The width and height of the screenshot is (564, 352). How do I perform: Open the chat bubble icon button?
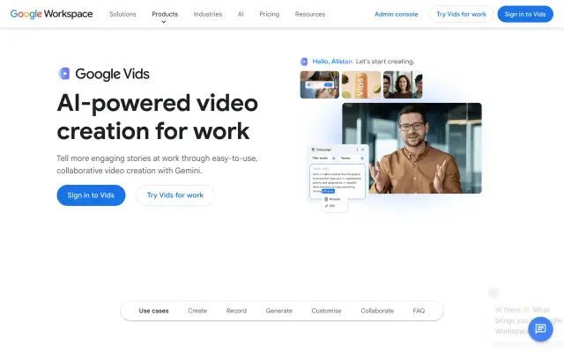coord(540,328)
